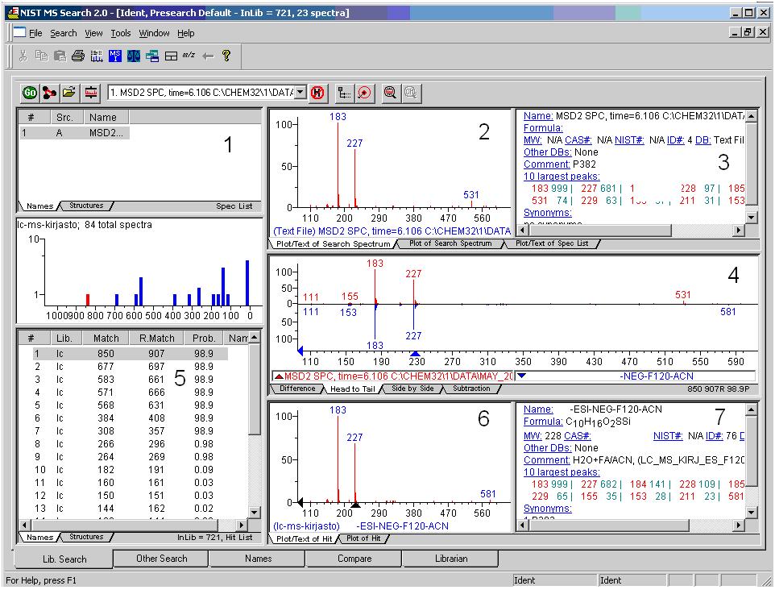Switch to the Compare tab

(x=354, y=559)
